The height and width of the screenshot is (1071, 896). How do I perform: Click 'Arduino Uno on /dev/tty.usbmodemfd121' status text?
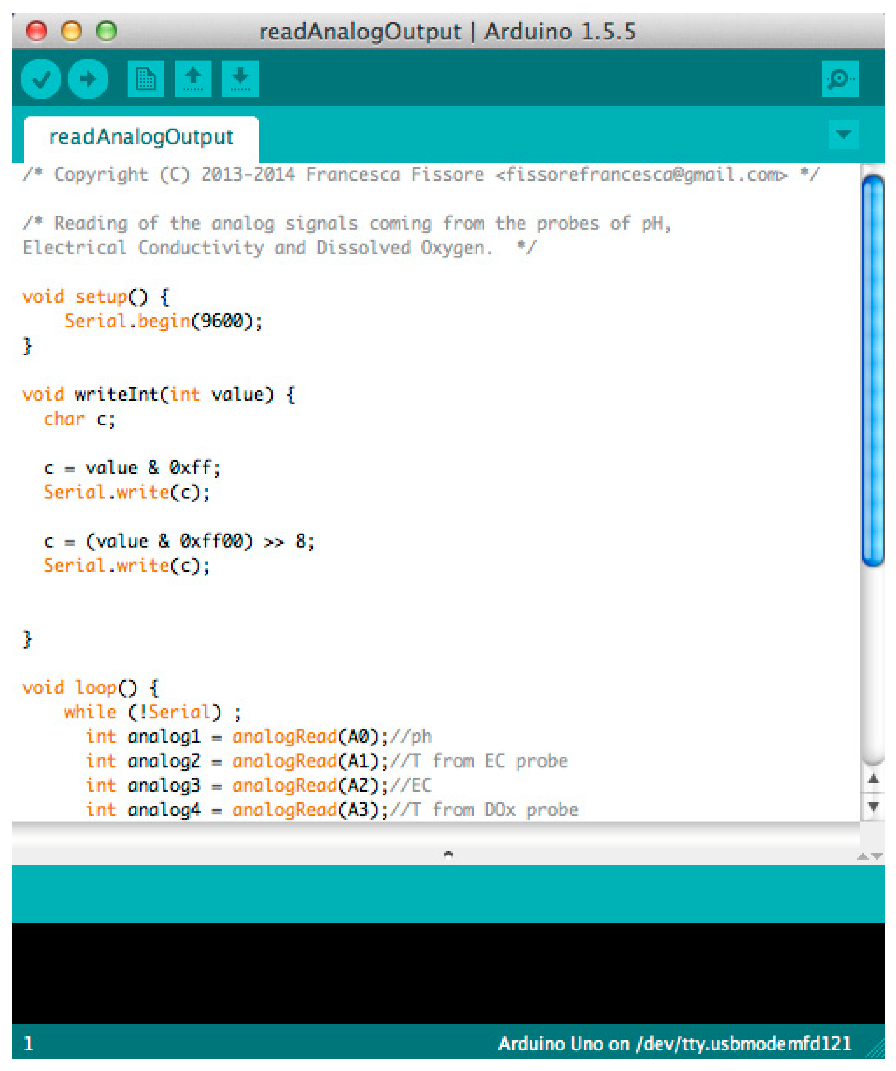pyautogui.click(x=675, y=1045)
